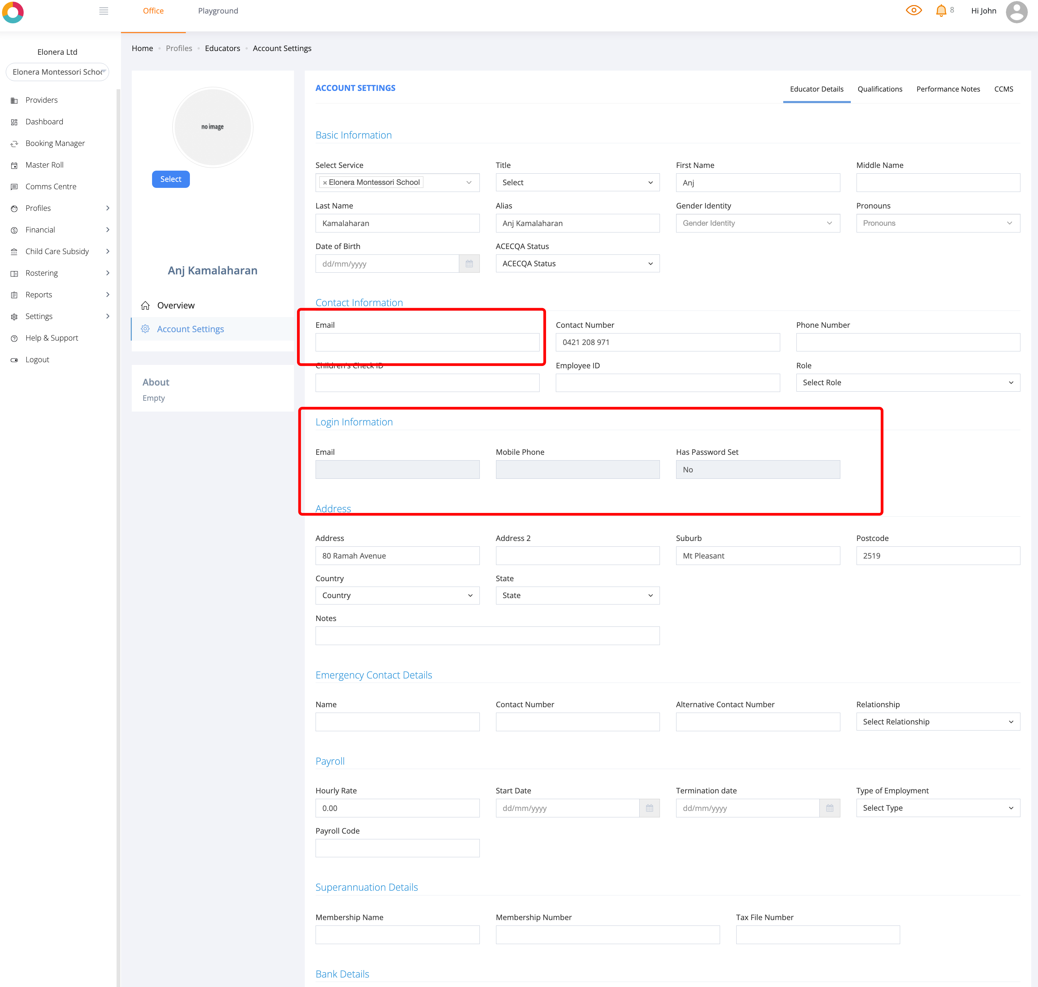The height and width of the screenshot is (987, 1038).
Task: Click the Payroll Start Date calendar icon
Action: point(649,808)
